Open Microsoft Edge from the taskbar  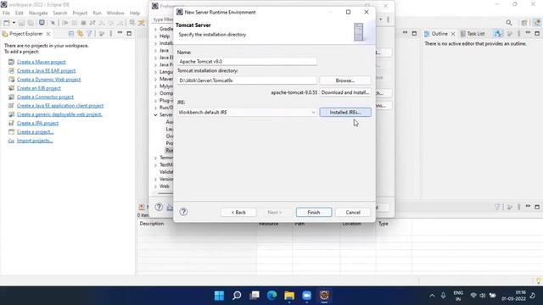271,296
